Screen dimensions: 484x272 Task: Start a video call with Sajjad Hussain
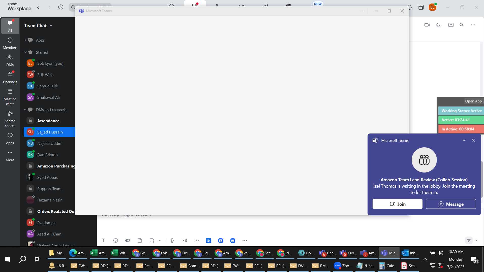tap(427, 25)
